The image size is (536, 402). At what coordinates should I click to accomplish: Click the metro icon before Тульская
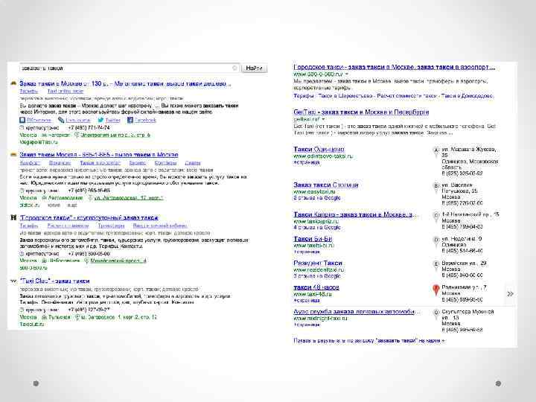click(44, 317)
